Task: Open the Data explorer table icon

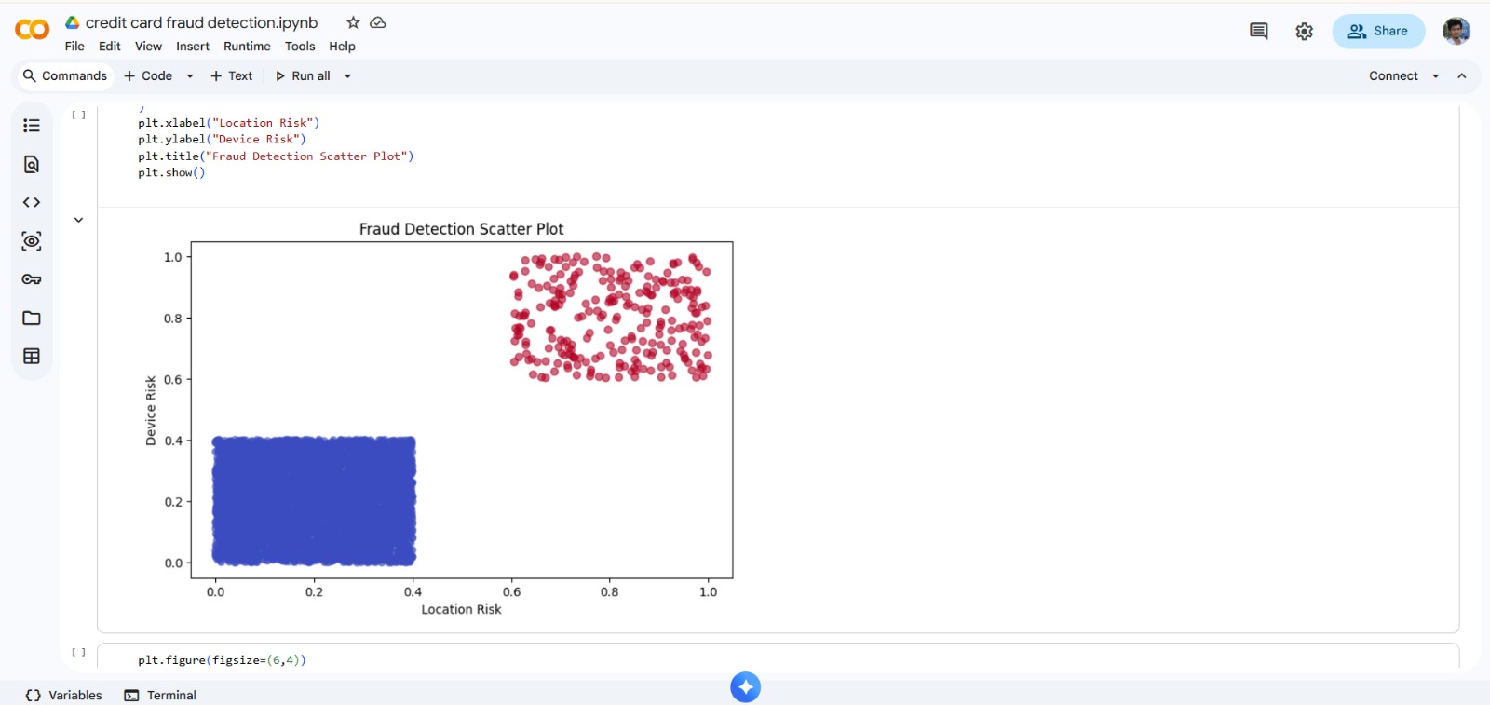Action: pyautogui.click(x=32, y=357)
